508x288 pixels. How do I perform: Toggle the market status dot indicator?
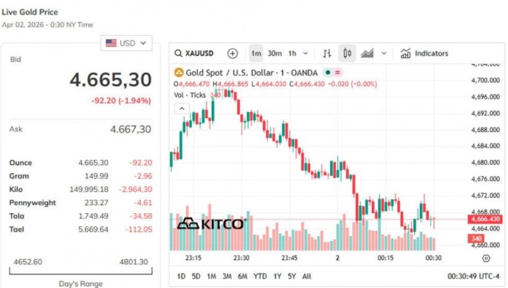click(x=328, y=72)
